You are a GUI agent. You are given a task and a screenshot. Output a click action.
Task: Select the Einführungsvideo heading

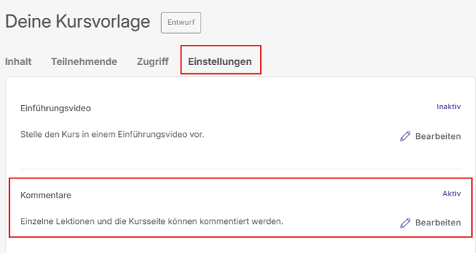click(x=55, y=109)
